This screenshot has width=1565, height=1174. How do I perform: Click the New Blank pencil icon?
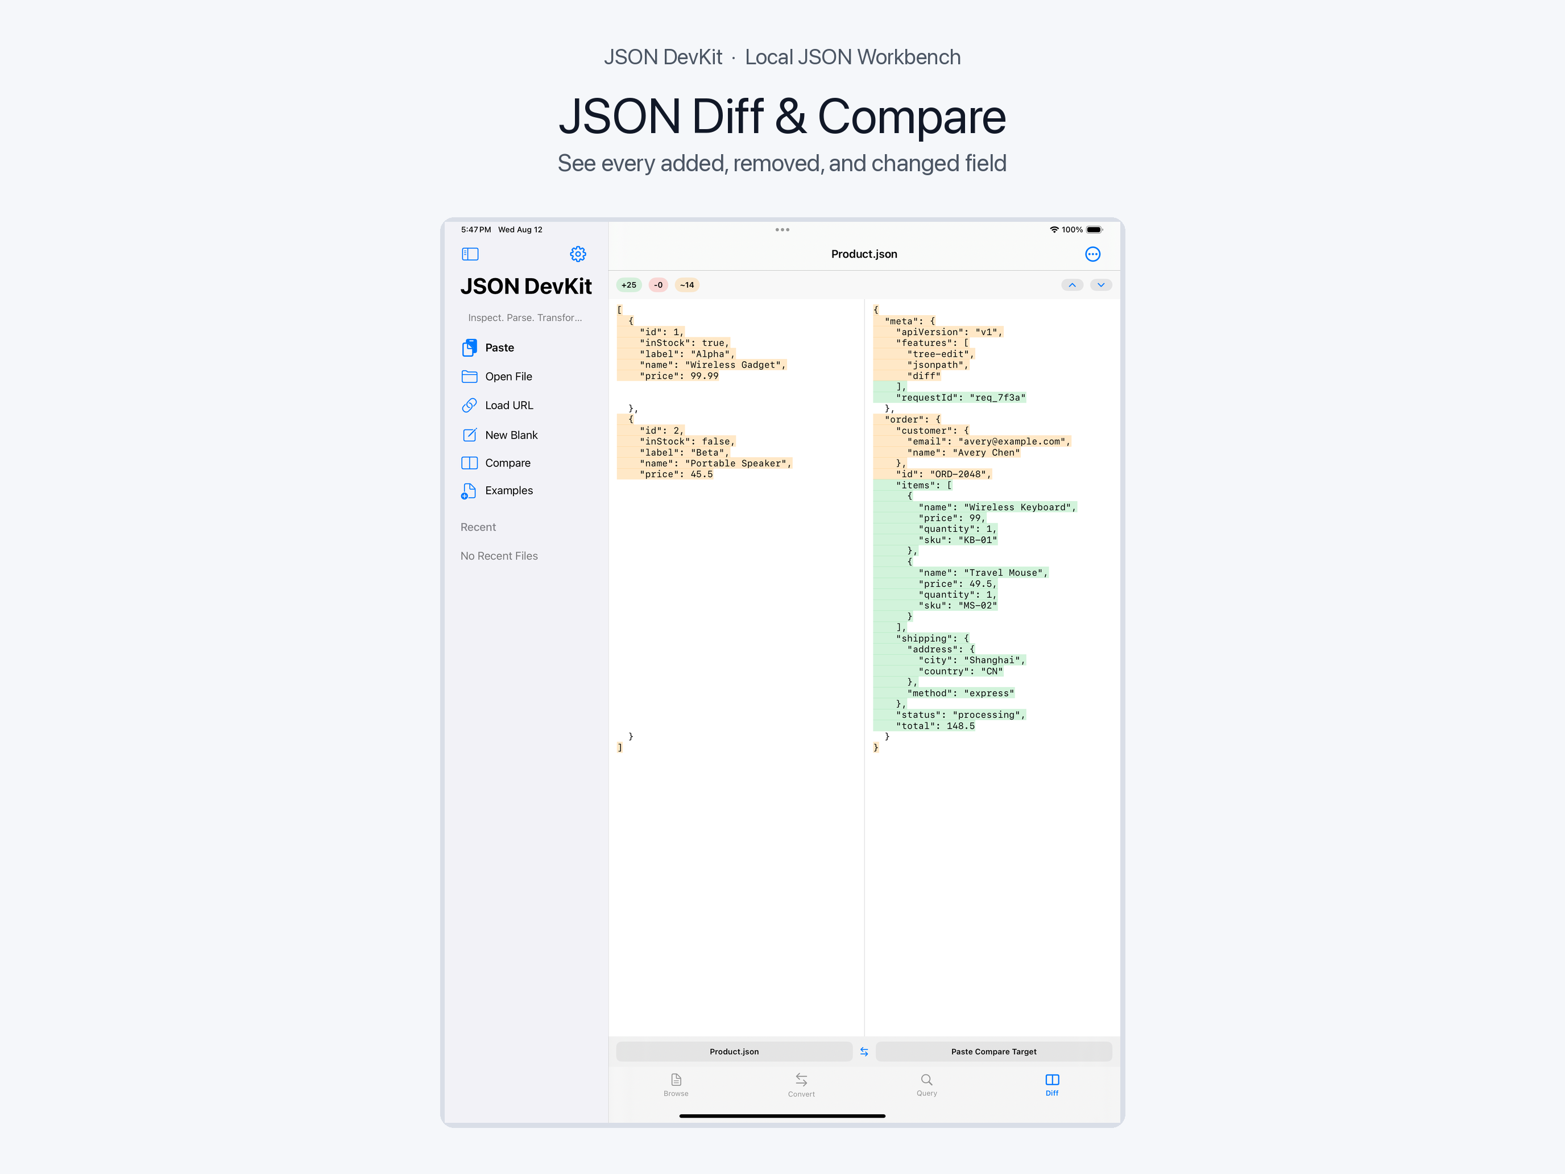tap(469, 435)
